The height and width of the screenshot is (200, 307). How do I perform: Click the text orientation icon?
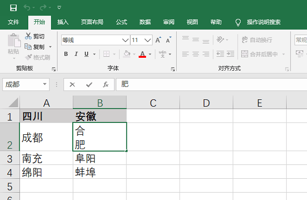coord(220,40)
